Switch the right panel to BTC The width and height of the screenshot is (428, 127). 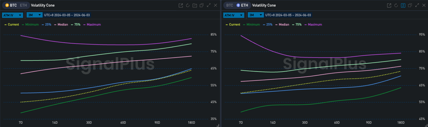pos(230,5)
